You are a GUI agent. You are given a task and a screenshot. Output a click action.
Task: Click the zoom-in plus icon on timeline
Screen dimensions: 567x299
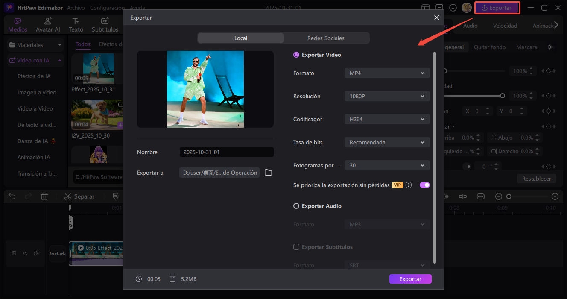[x=555, y=196]
